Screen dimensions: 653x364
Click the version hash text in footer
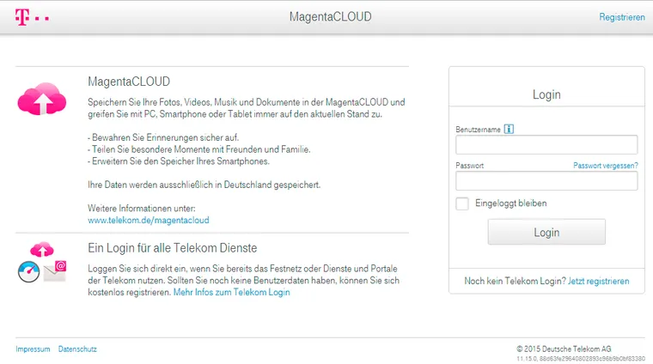coord(581,359)
